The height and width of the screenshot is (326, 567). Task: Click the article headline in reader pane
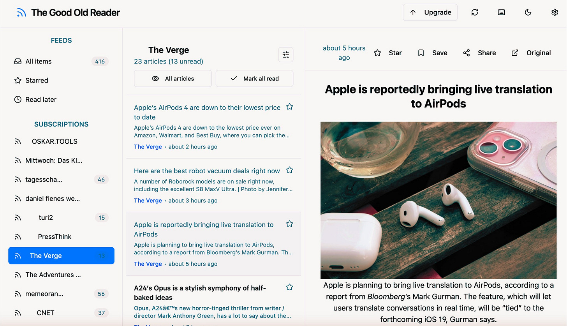[x=438, y=96]
